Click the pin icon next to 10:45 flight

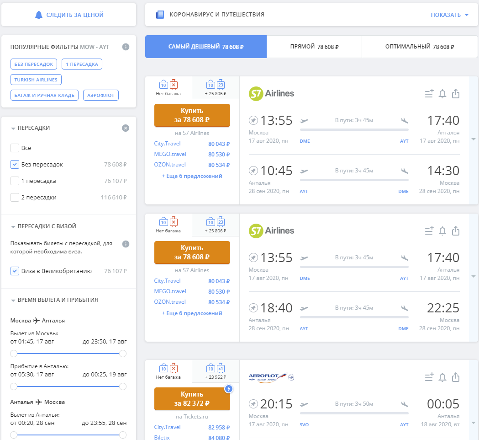click(253, 171)
